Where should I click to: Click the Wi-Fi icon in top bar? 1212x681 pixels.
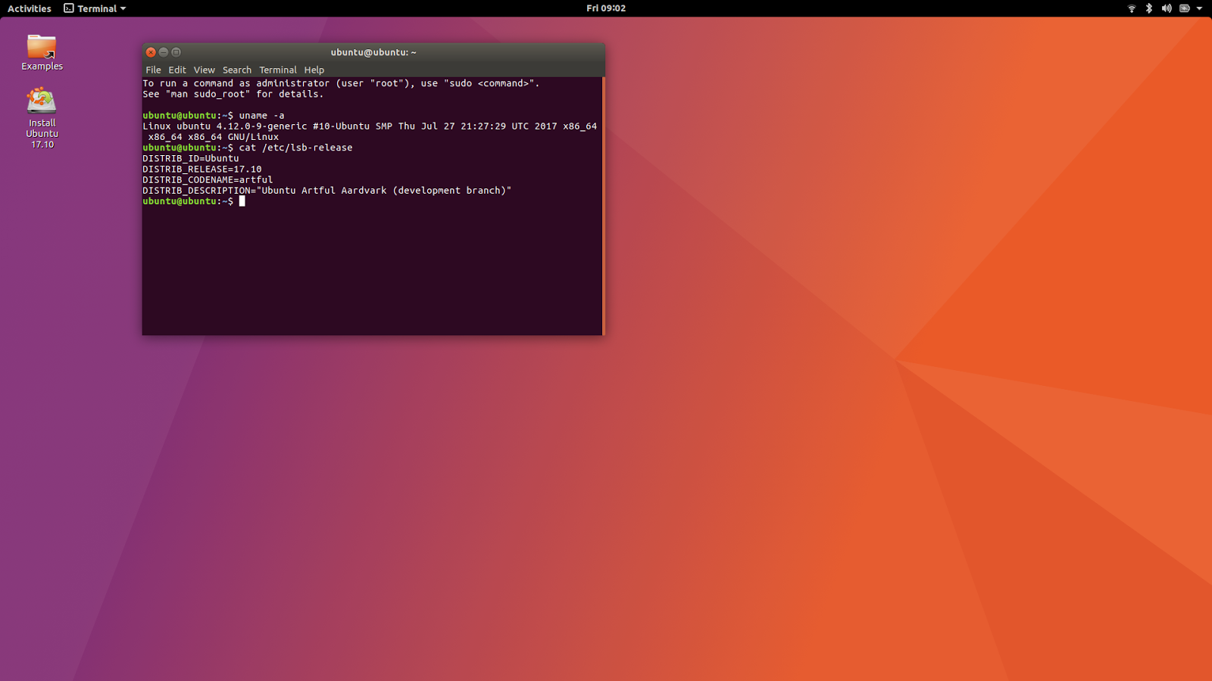1132,8
